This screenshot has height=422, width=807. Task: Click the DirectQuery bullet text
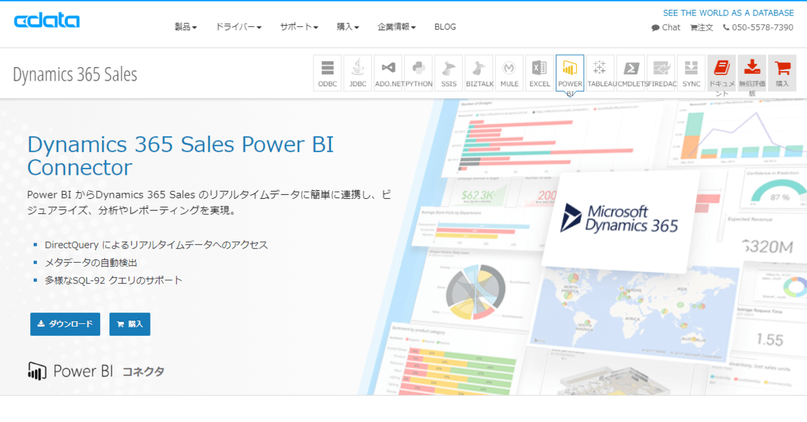coord(156,245)
